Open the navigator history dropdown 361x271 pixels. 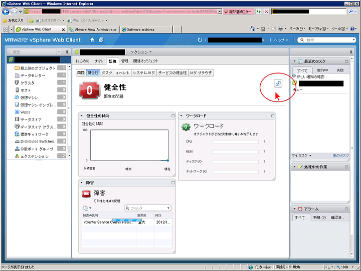(59, 52)
